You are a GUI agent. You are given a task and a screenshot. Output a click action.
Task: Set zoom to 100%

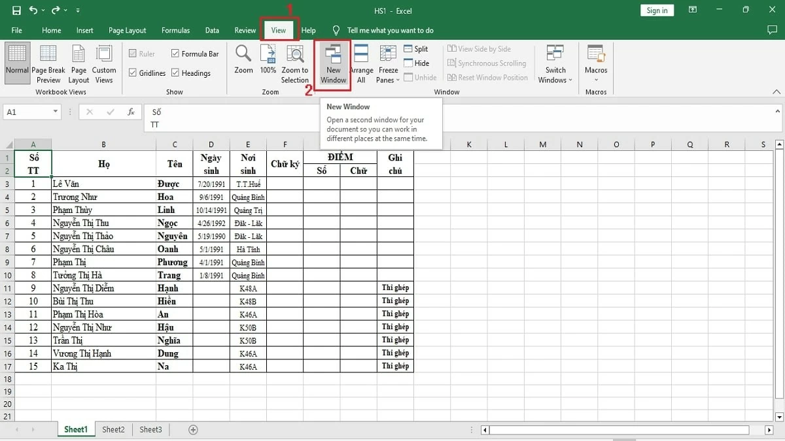268,63
